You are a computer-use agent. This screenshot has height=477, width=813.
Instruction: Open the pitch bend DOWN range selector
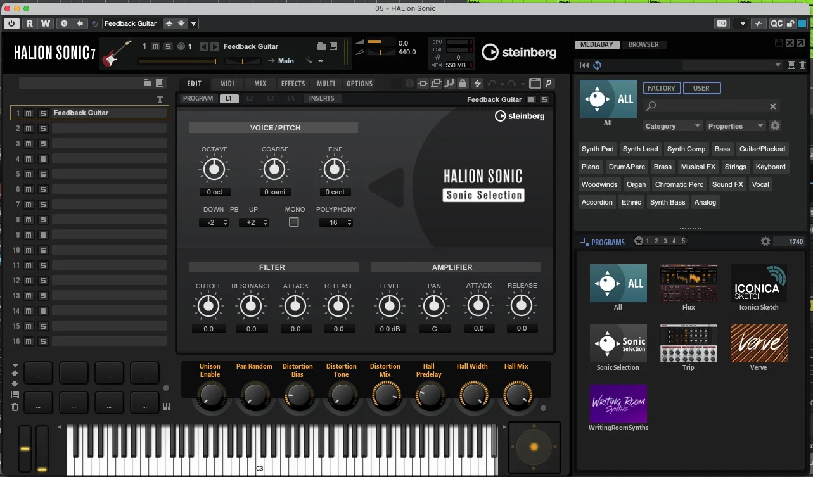click(214, 222)
